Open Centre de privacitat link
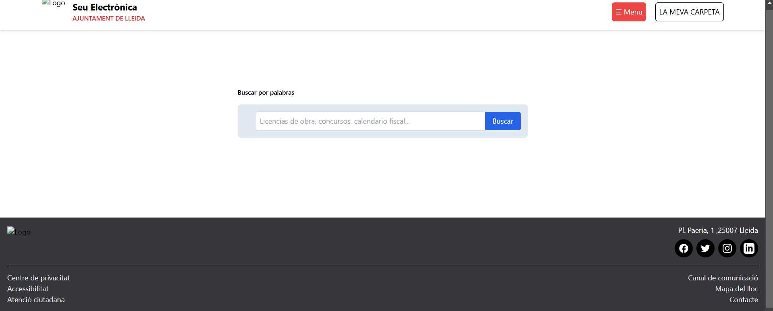Image resolution: width=773 pixels, height=311 pixels. tap(39, 278)
